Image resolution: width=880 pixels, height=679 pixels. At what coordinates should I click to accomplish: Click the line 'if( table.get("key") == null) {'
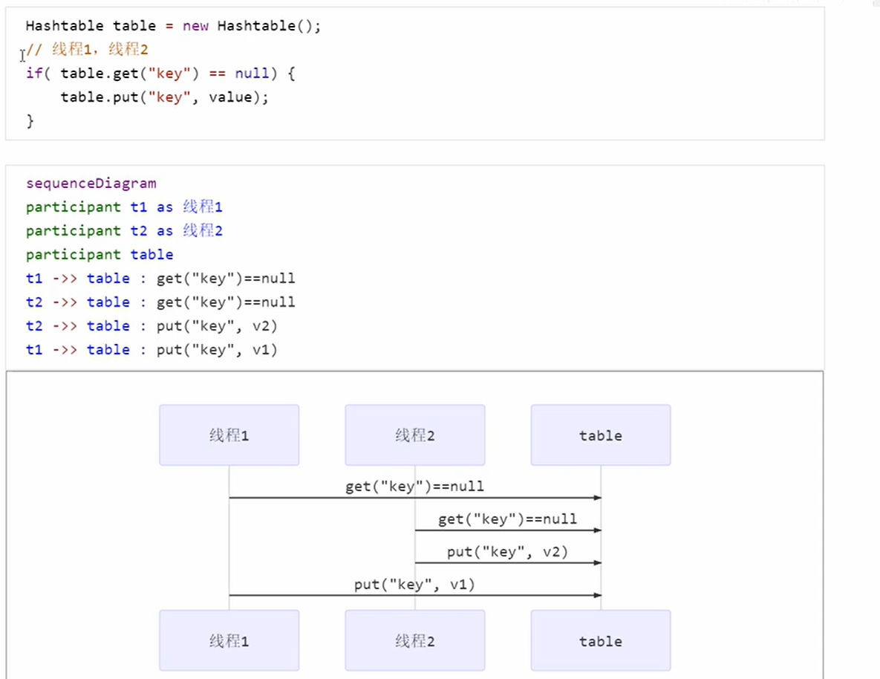(x=160, y=73)
